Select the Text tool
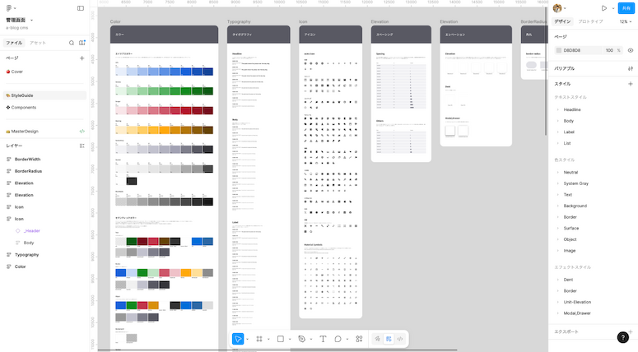Screen dimensions: 638x352 click(323, 339)
